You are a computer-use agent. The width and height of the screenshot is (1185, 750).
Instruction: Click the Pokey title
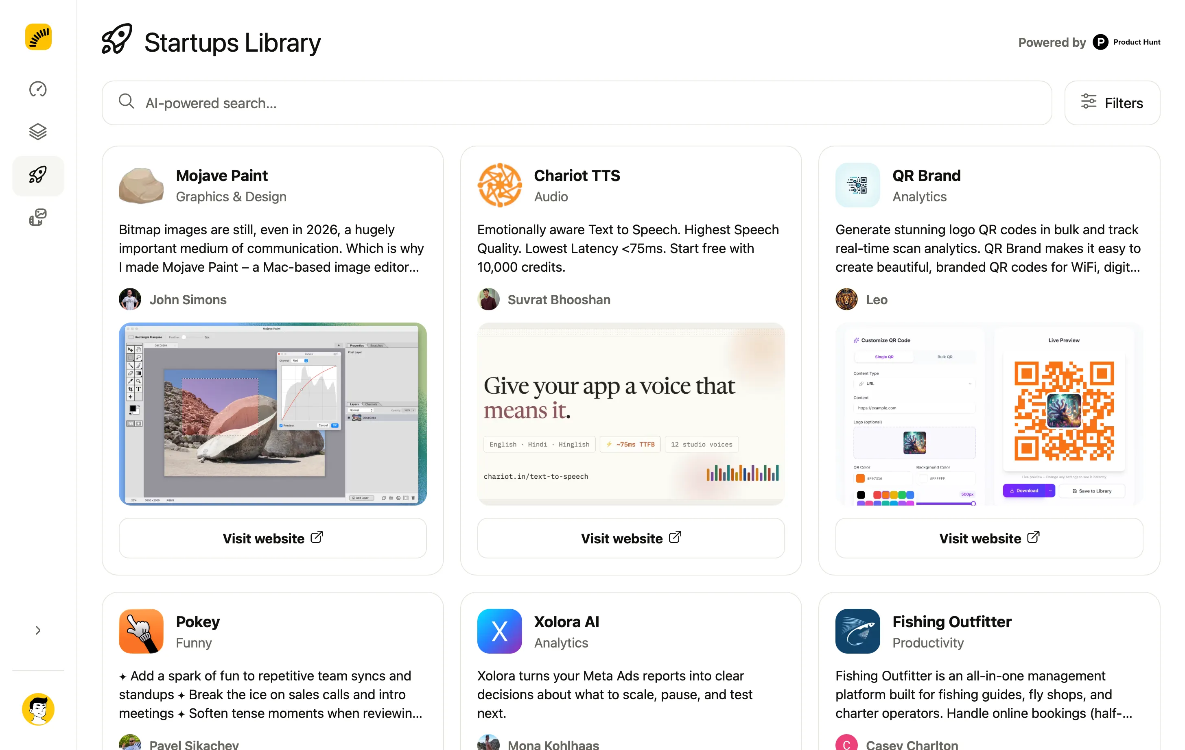click(198, 621)
